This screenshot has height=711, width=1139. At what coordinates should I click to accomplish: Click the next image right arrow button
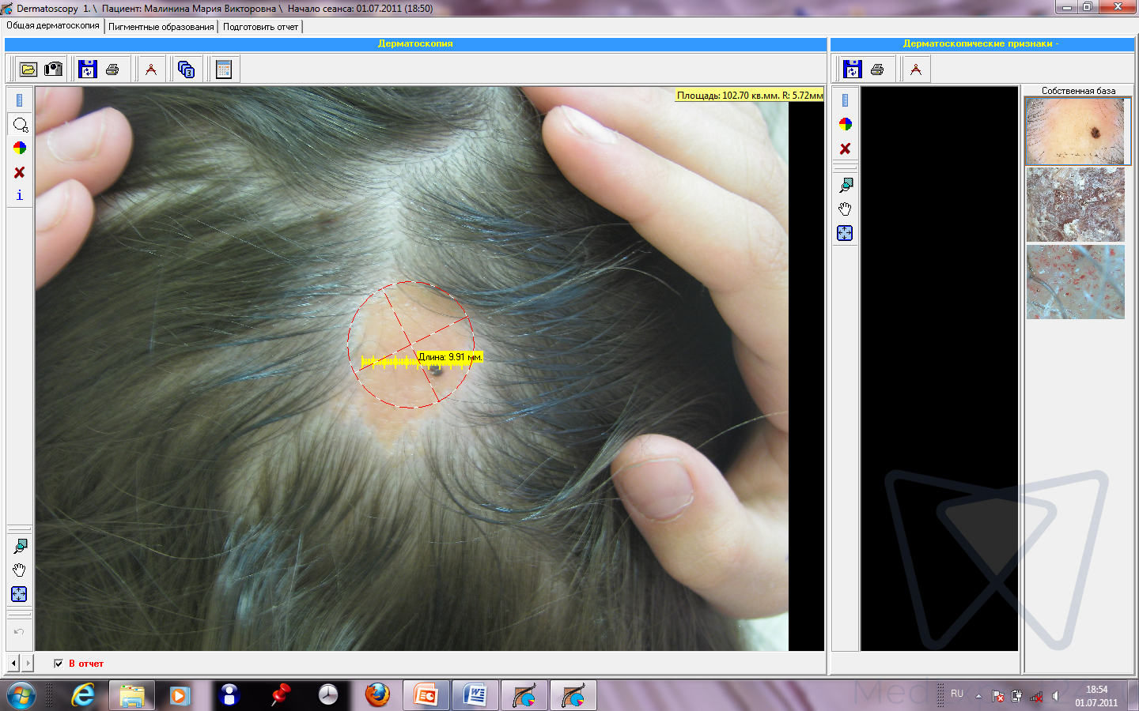tap(28, 663)
